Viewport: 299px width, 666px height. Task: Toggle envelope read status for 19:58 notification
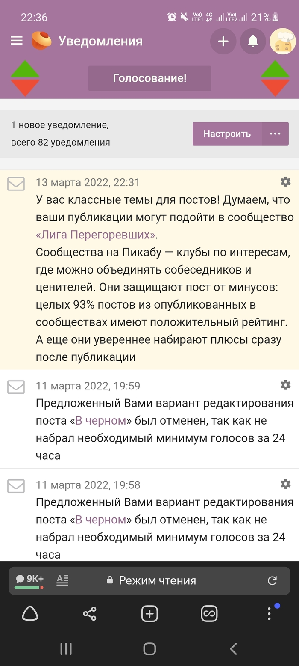[x=16, y=486]
